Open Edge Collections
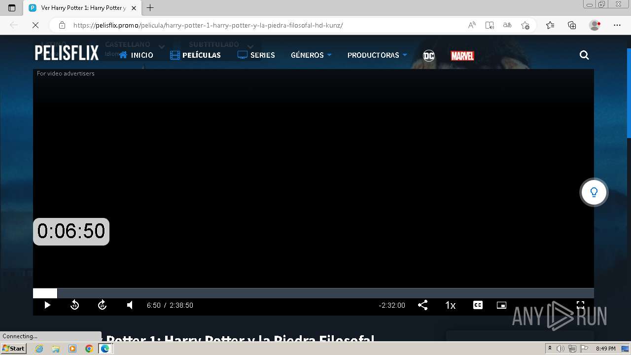The height and width of the screenshot is (355, 631). tap(572, 25)
